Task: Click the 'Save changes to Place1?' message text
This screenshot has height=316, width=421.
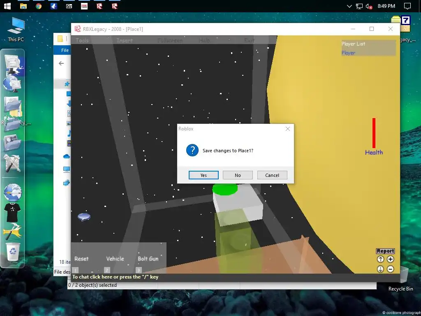Action: tap(228, 151)
